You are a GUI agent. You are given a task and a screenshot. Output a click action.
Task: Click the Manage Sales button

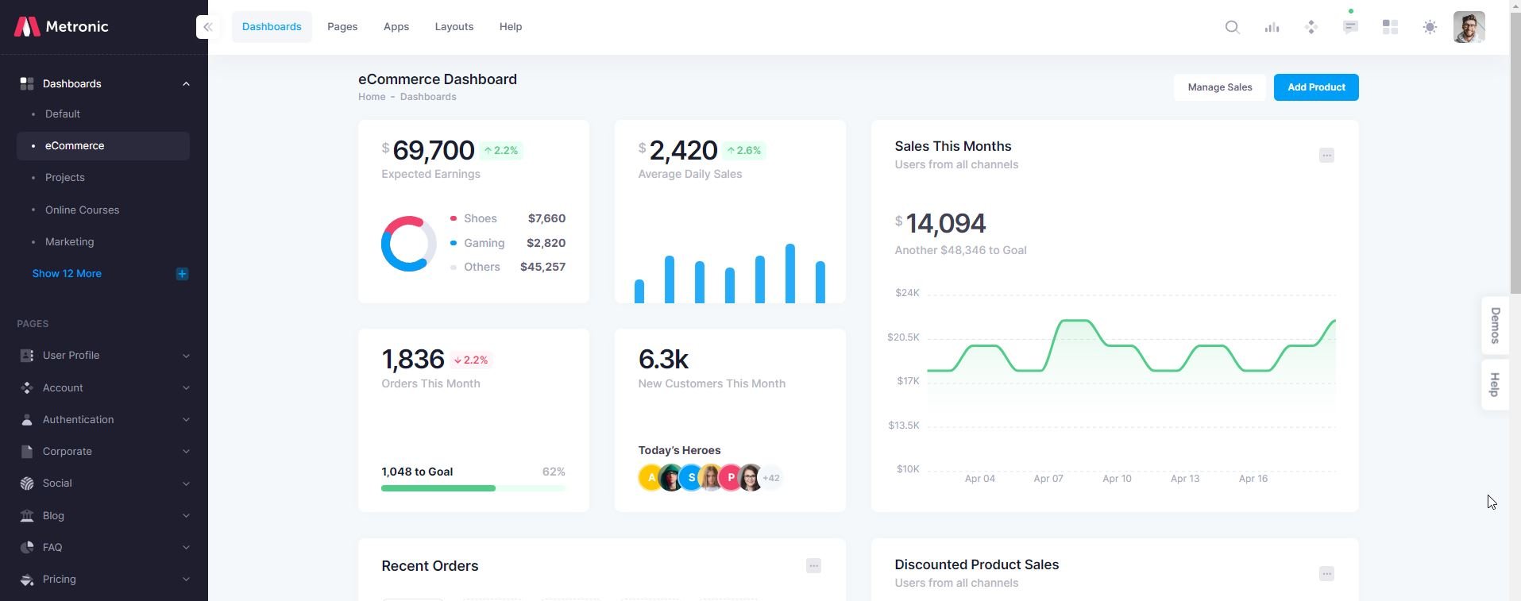[1219, 87]
